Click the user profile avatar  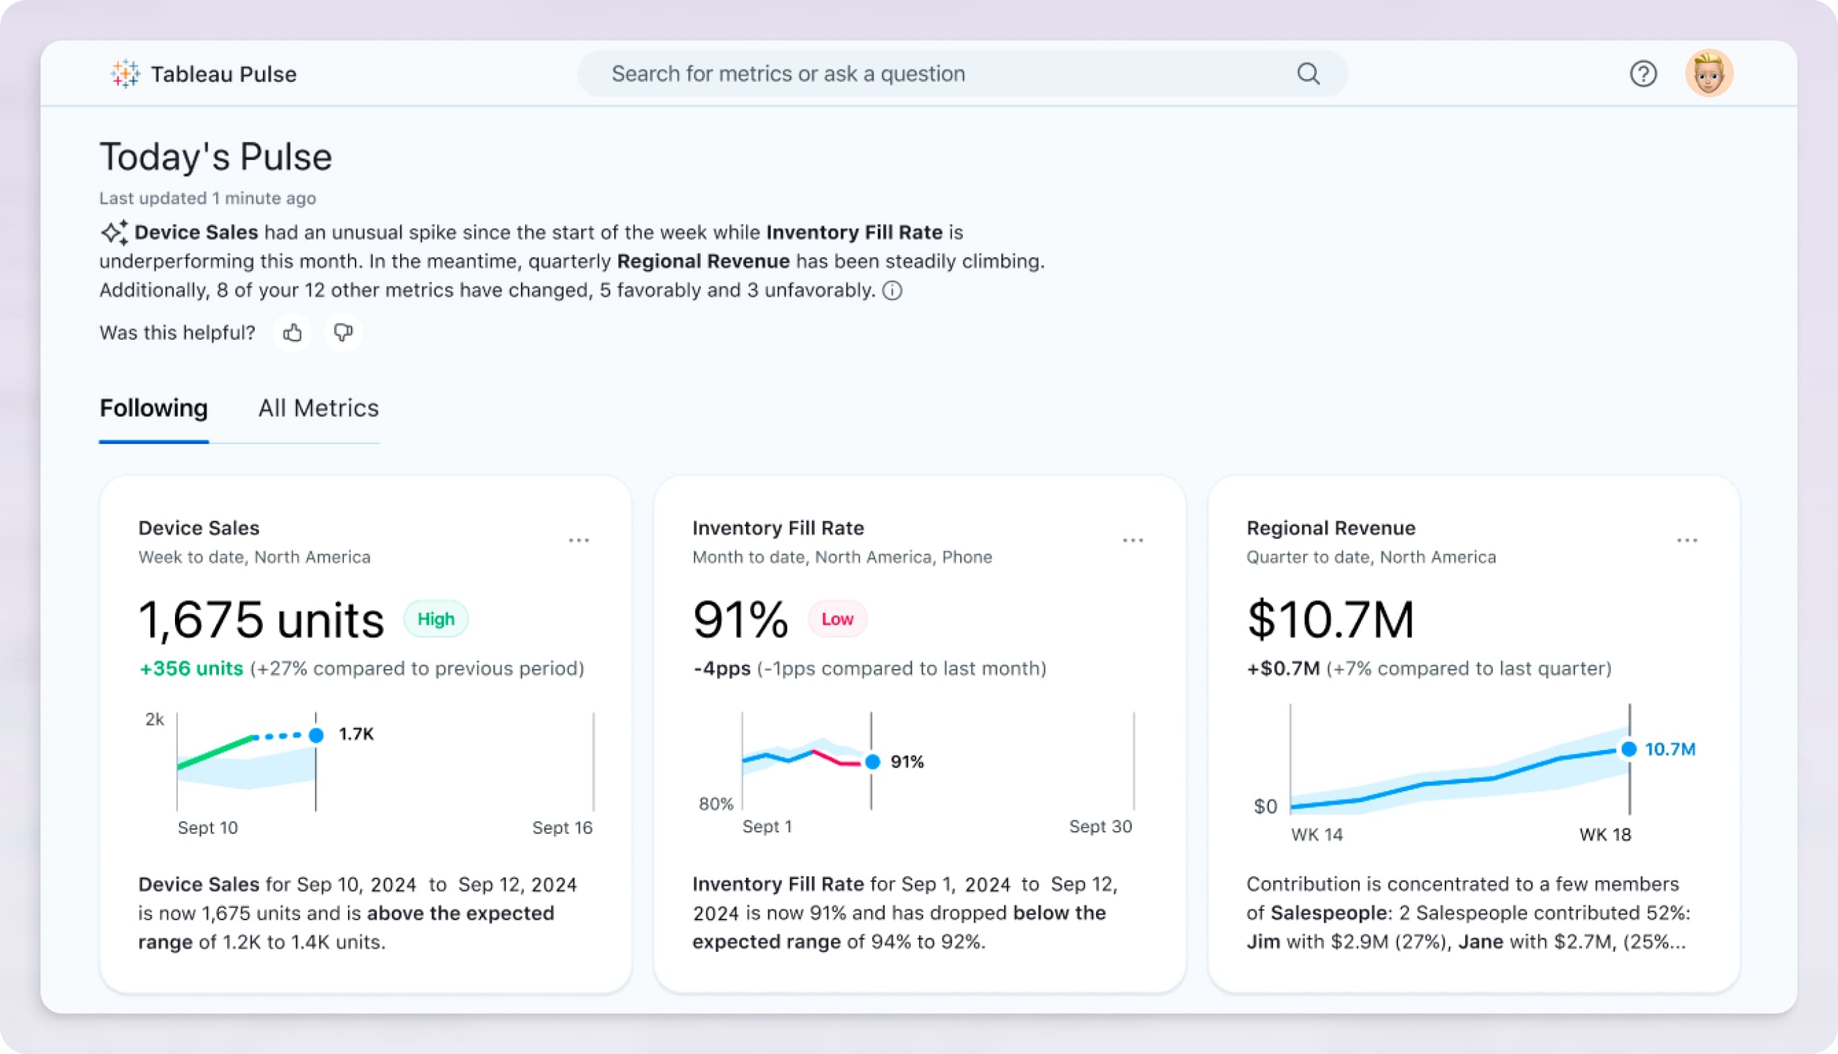(1710, 73)
